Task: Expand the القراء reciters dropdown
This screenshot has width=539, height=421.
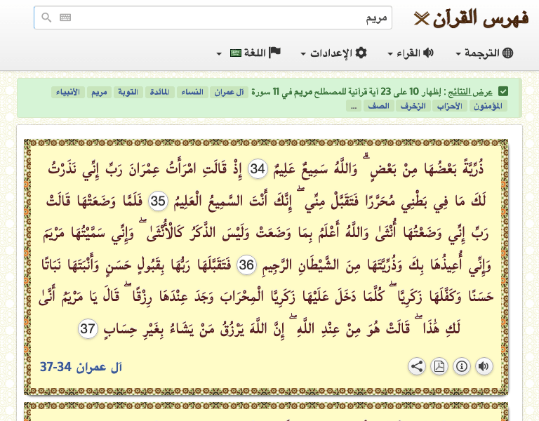Action: point(411,53)
